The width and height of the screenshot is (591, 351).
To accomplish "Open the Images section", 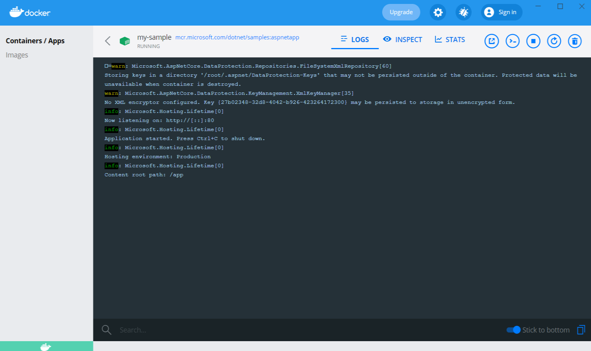I will click(17, 55).
